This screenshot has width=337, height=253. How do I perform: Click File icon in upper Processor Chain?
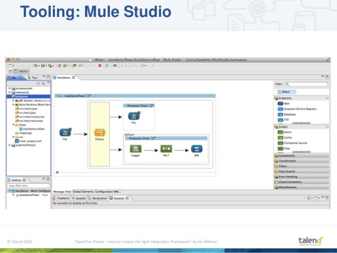point(134,116)
